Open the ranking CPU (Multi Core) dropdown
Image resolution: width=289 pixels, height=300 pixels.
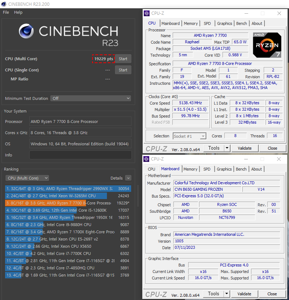pyautogui.click(x=27, y=178)
